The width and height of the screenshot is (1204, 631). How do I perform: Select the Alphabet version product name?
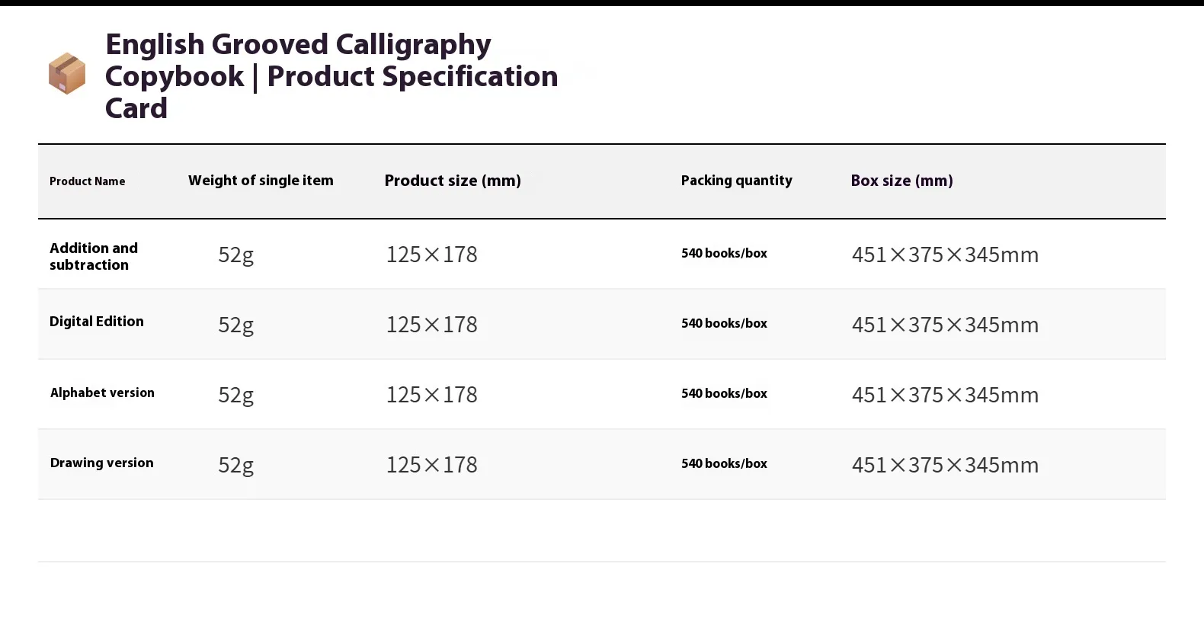[x=102, y=393]
